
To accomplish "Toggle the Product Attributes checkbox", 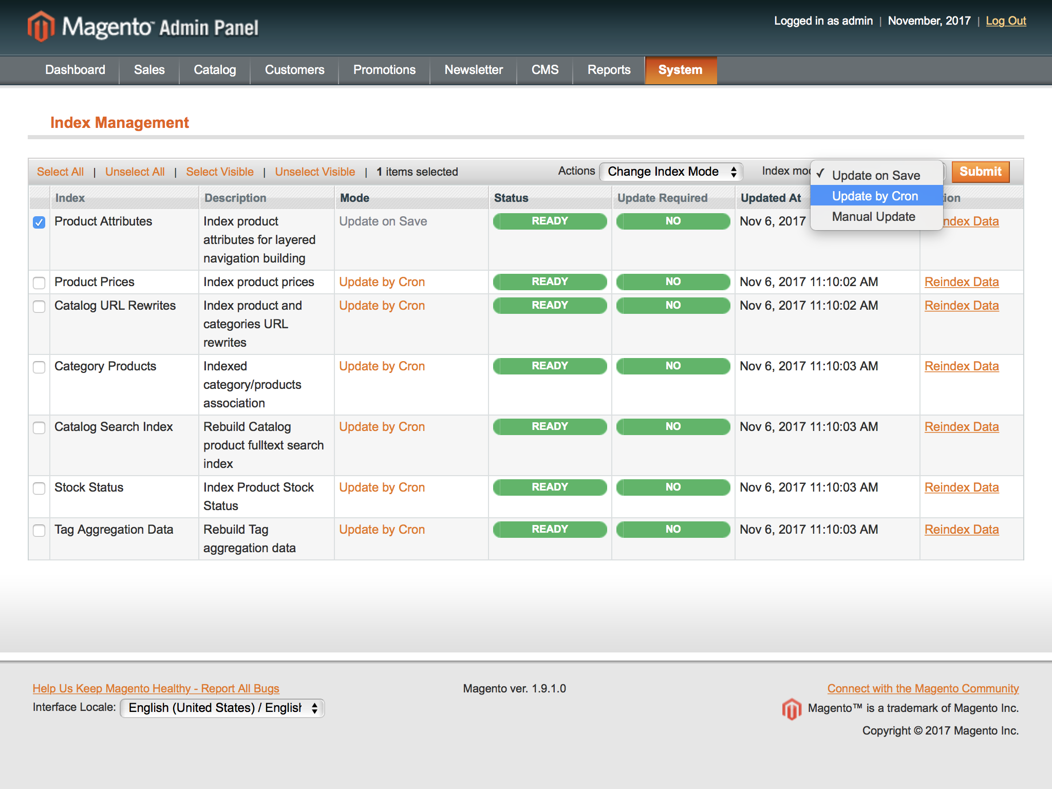I will (x=39, y=222).
